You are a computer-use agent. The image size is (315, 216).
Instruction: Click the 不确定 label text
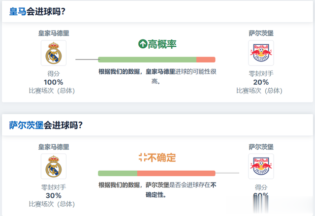[162, 157]
